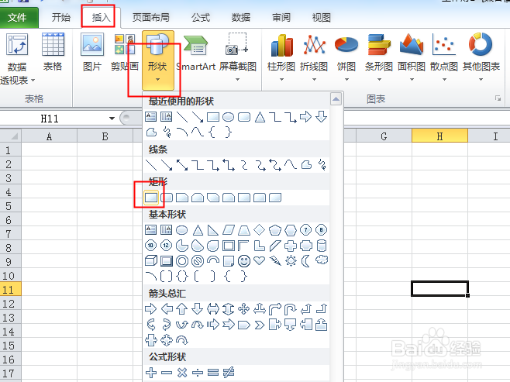Choose the pentagon in 基本形状 section
The width and height of the screenshot is (510, 382).
point(275,230)
